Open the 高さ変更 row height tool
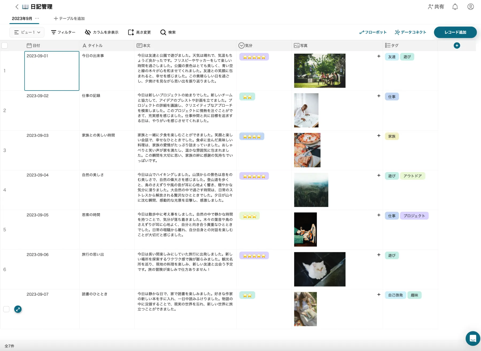The width and height of the screenshot is (481, 351). tap(131, 32)
